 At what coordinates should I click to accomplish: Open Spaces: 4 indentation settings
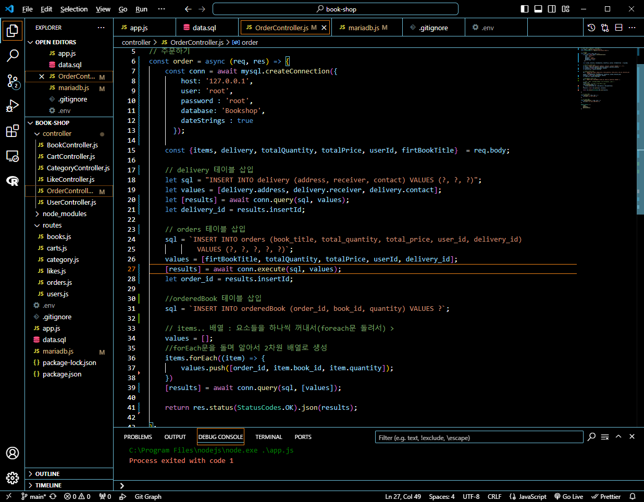click(442, 497)
